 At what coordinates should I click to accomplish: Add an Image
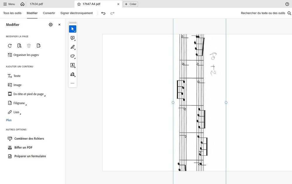tap(15, 85)
